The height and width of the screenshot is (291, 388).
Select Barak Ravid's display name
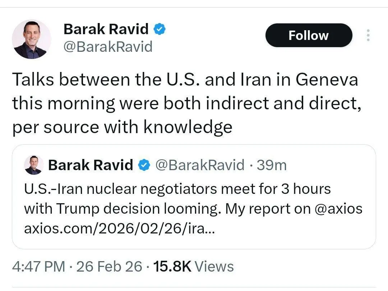107,29
